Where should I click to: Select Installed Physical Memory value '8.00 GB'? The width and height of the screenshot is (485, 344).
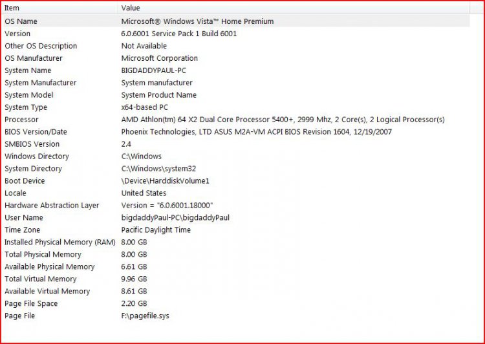pos(134,242)
